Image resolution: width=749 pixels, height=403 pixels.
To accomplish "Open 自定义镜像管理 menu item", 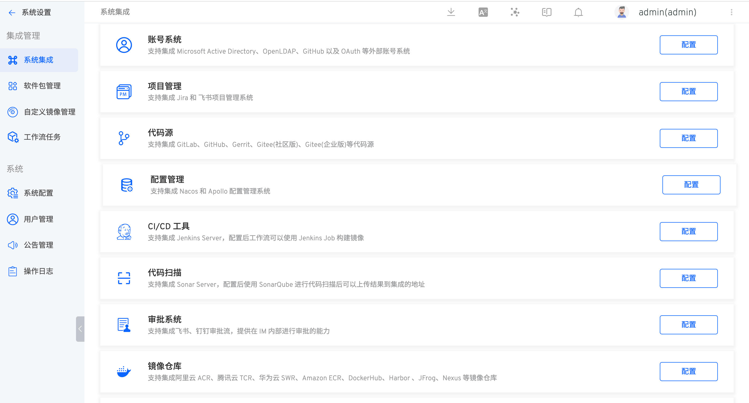I will point(39,112).
